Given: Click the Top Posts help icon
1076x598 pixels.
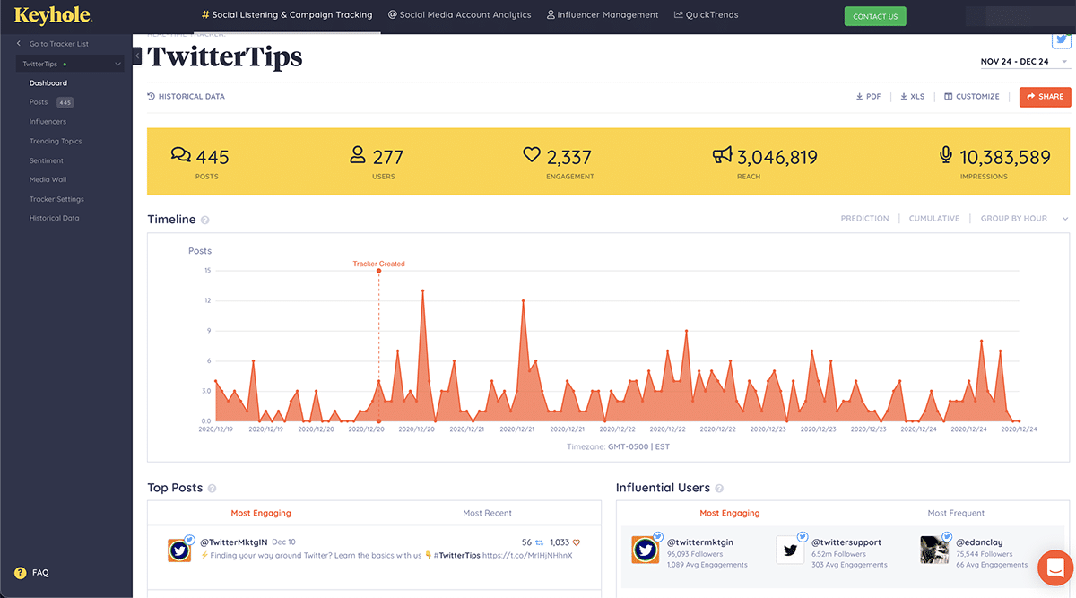Looking at the screenshot, I should 213,489.
